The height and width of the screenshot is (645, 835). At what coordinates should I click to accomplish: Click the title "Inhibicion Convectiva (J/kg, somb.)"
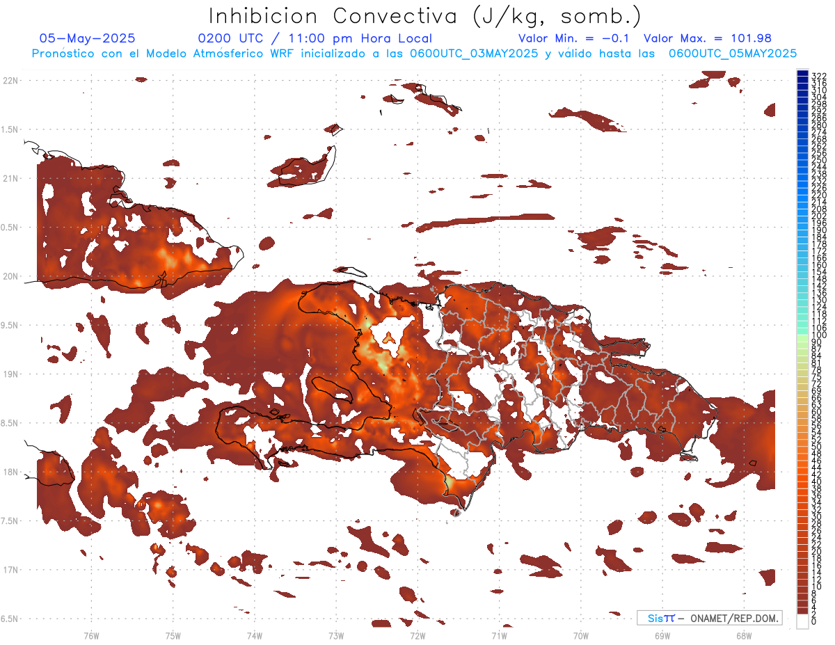[425, 16]
